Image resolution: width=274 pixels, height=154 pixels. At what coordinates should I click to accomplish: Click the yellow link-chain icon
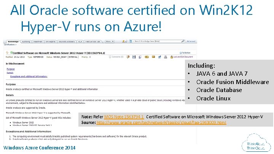tap(147, 57)
